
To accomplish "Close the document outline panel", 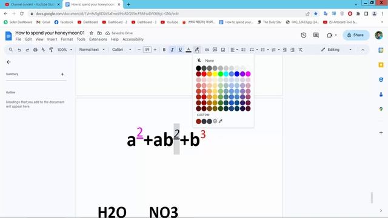I will click(8, 62).
